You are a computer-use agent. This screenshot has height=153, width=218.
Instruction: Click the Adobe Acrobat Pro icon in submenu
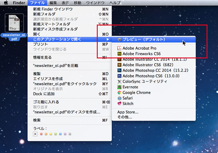click(x=119, y=49)
